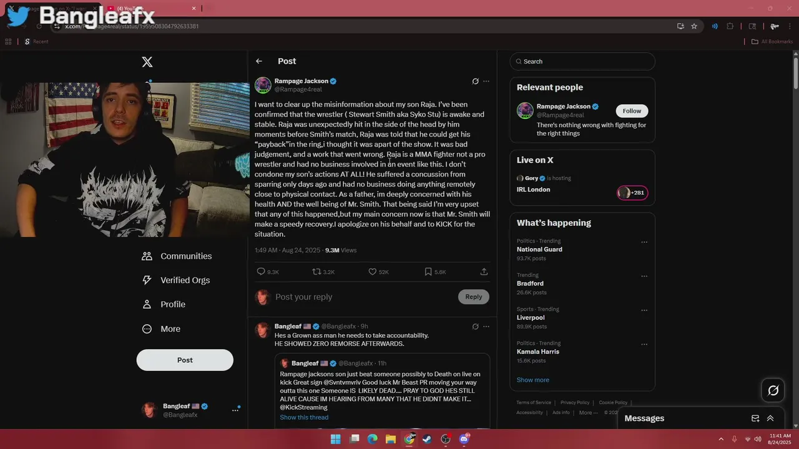Open the More menu in the sidebar
799x449 pixels.
point(161,329)
